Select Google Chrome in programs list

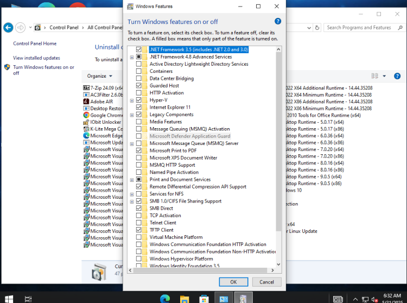103,115
